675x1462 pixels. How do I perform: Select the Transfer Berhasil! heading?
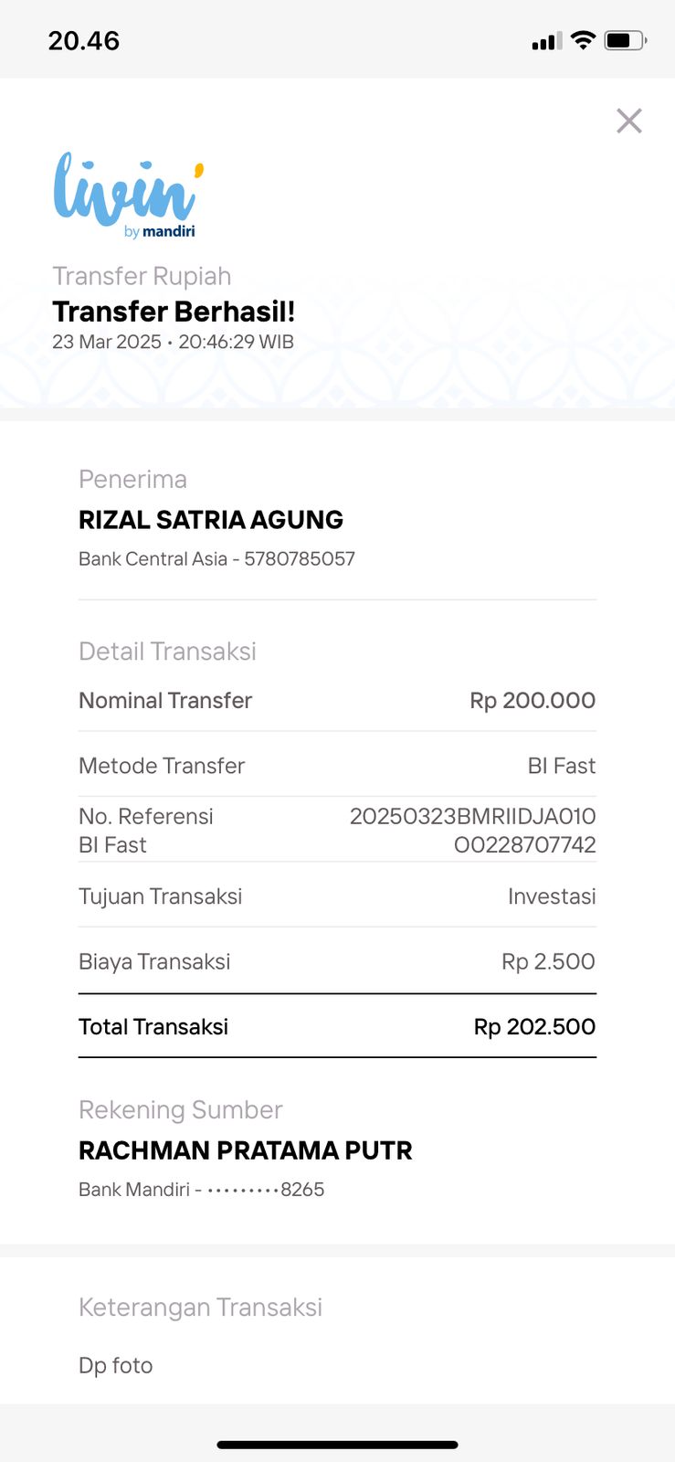(174, 312)
